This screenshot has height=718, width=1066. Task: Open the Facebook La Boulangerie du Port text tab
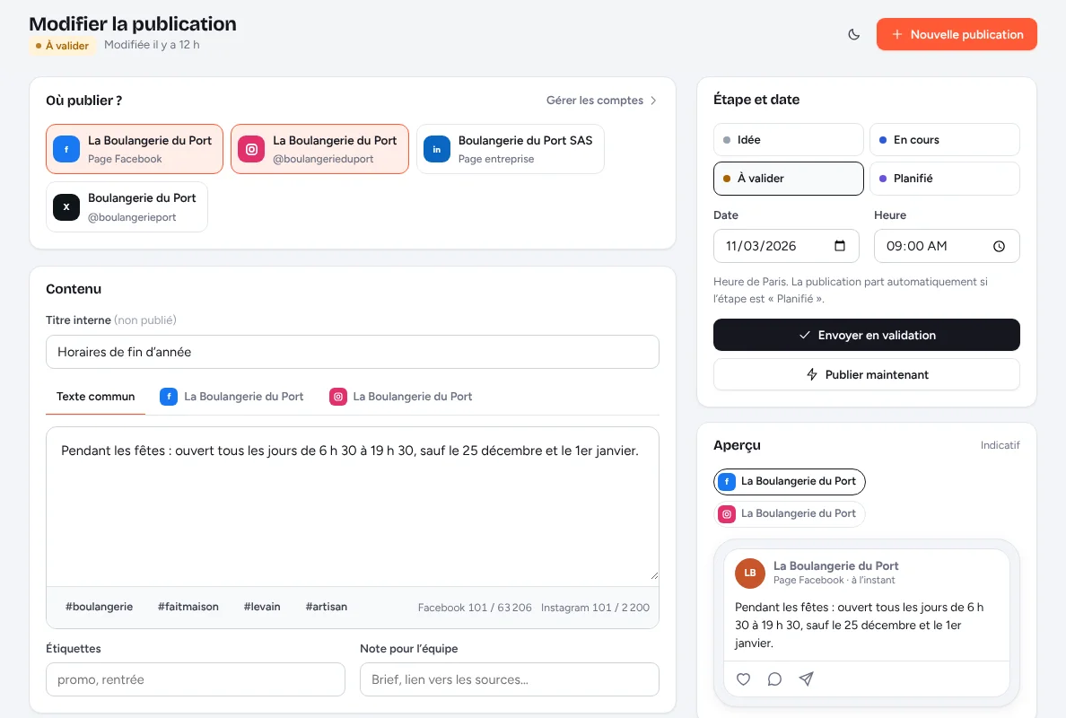coord(232,397)
